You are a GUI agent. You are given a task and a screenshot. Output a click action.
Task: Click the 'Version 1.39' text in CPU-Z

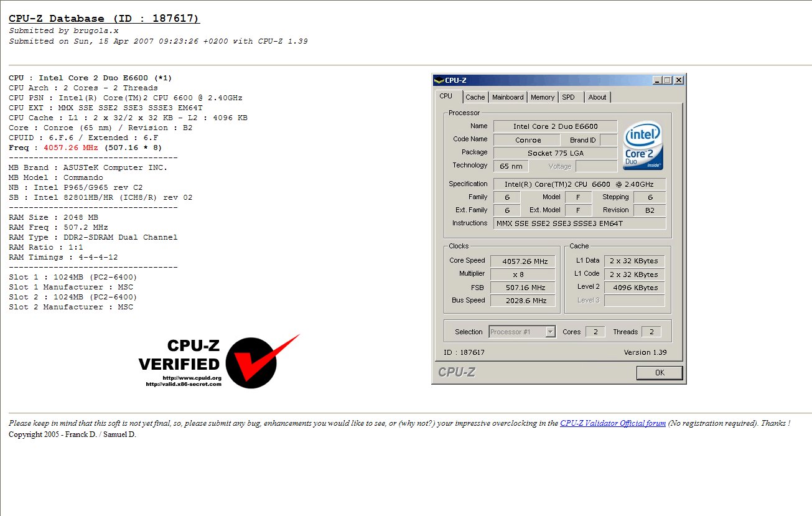tap(645, 352)
